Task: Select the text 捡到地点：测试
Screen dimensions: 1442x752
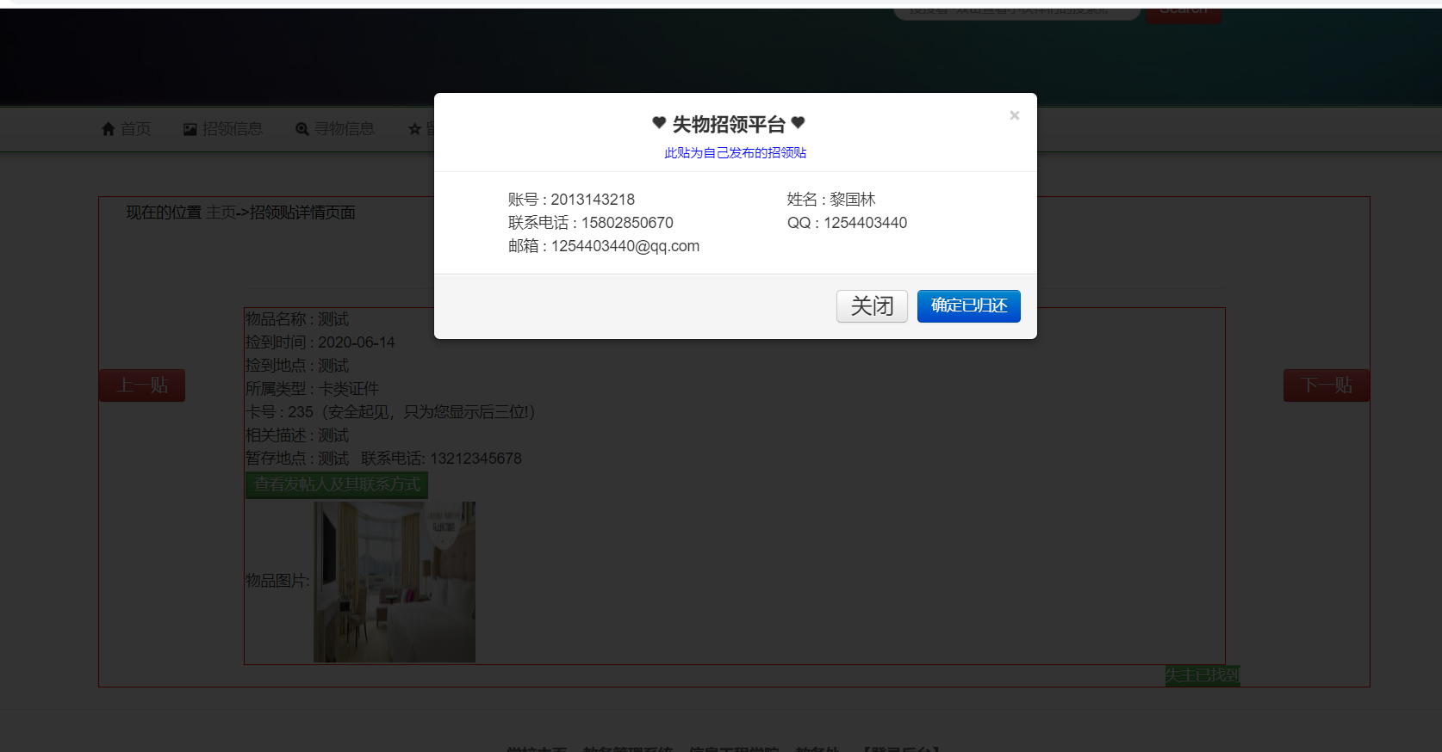Action: tap(297, 366)
